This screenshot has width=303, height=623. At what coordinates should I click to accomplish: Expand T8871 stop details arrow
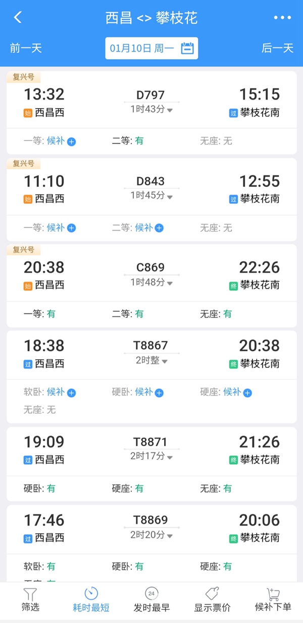coord(170,457)
